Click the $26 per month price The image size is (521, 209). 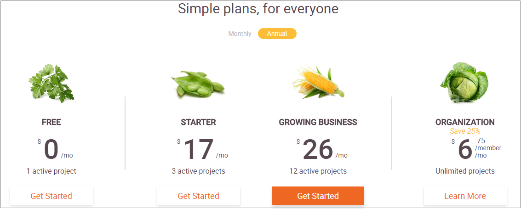click(x=322, y=149)
